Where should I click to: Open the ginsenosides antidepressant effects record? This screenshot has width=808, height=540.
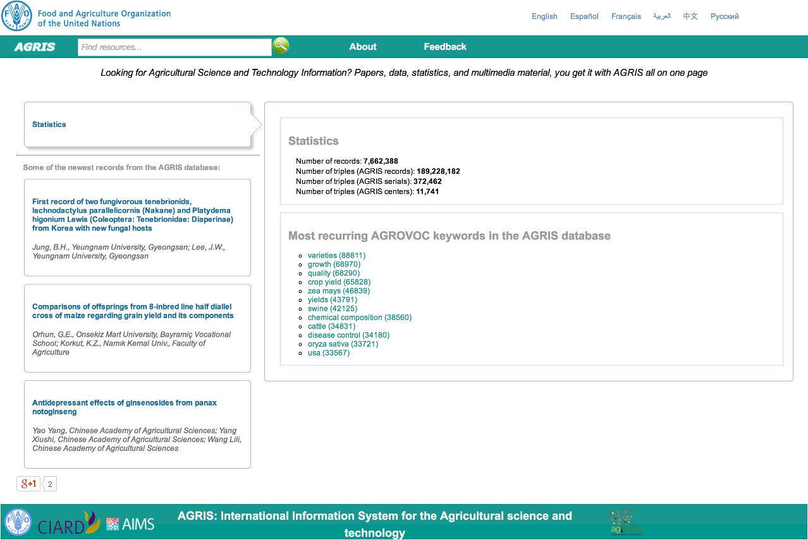[x=125, y=407]
